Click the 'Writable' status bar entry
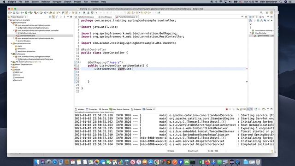 [x=171, y=151]
